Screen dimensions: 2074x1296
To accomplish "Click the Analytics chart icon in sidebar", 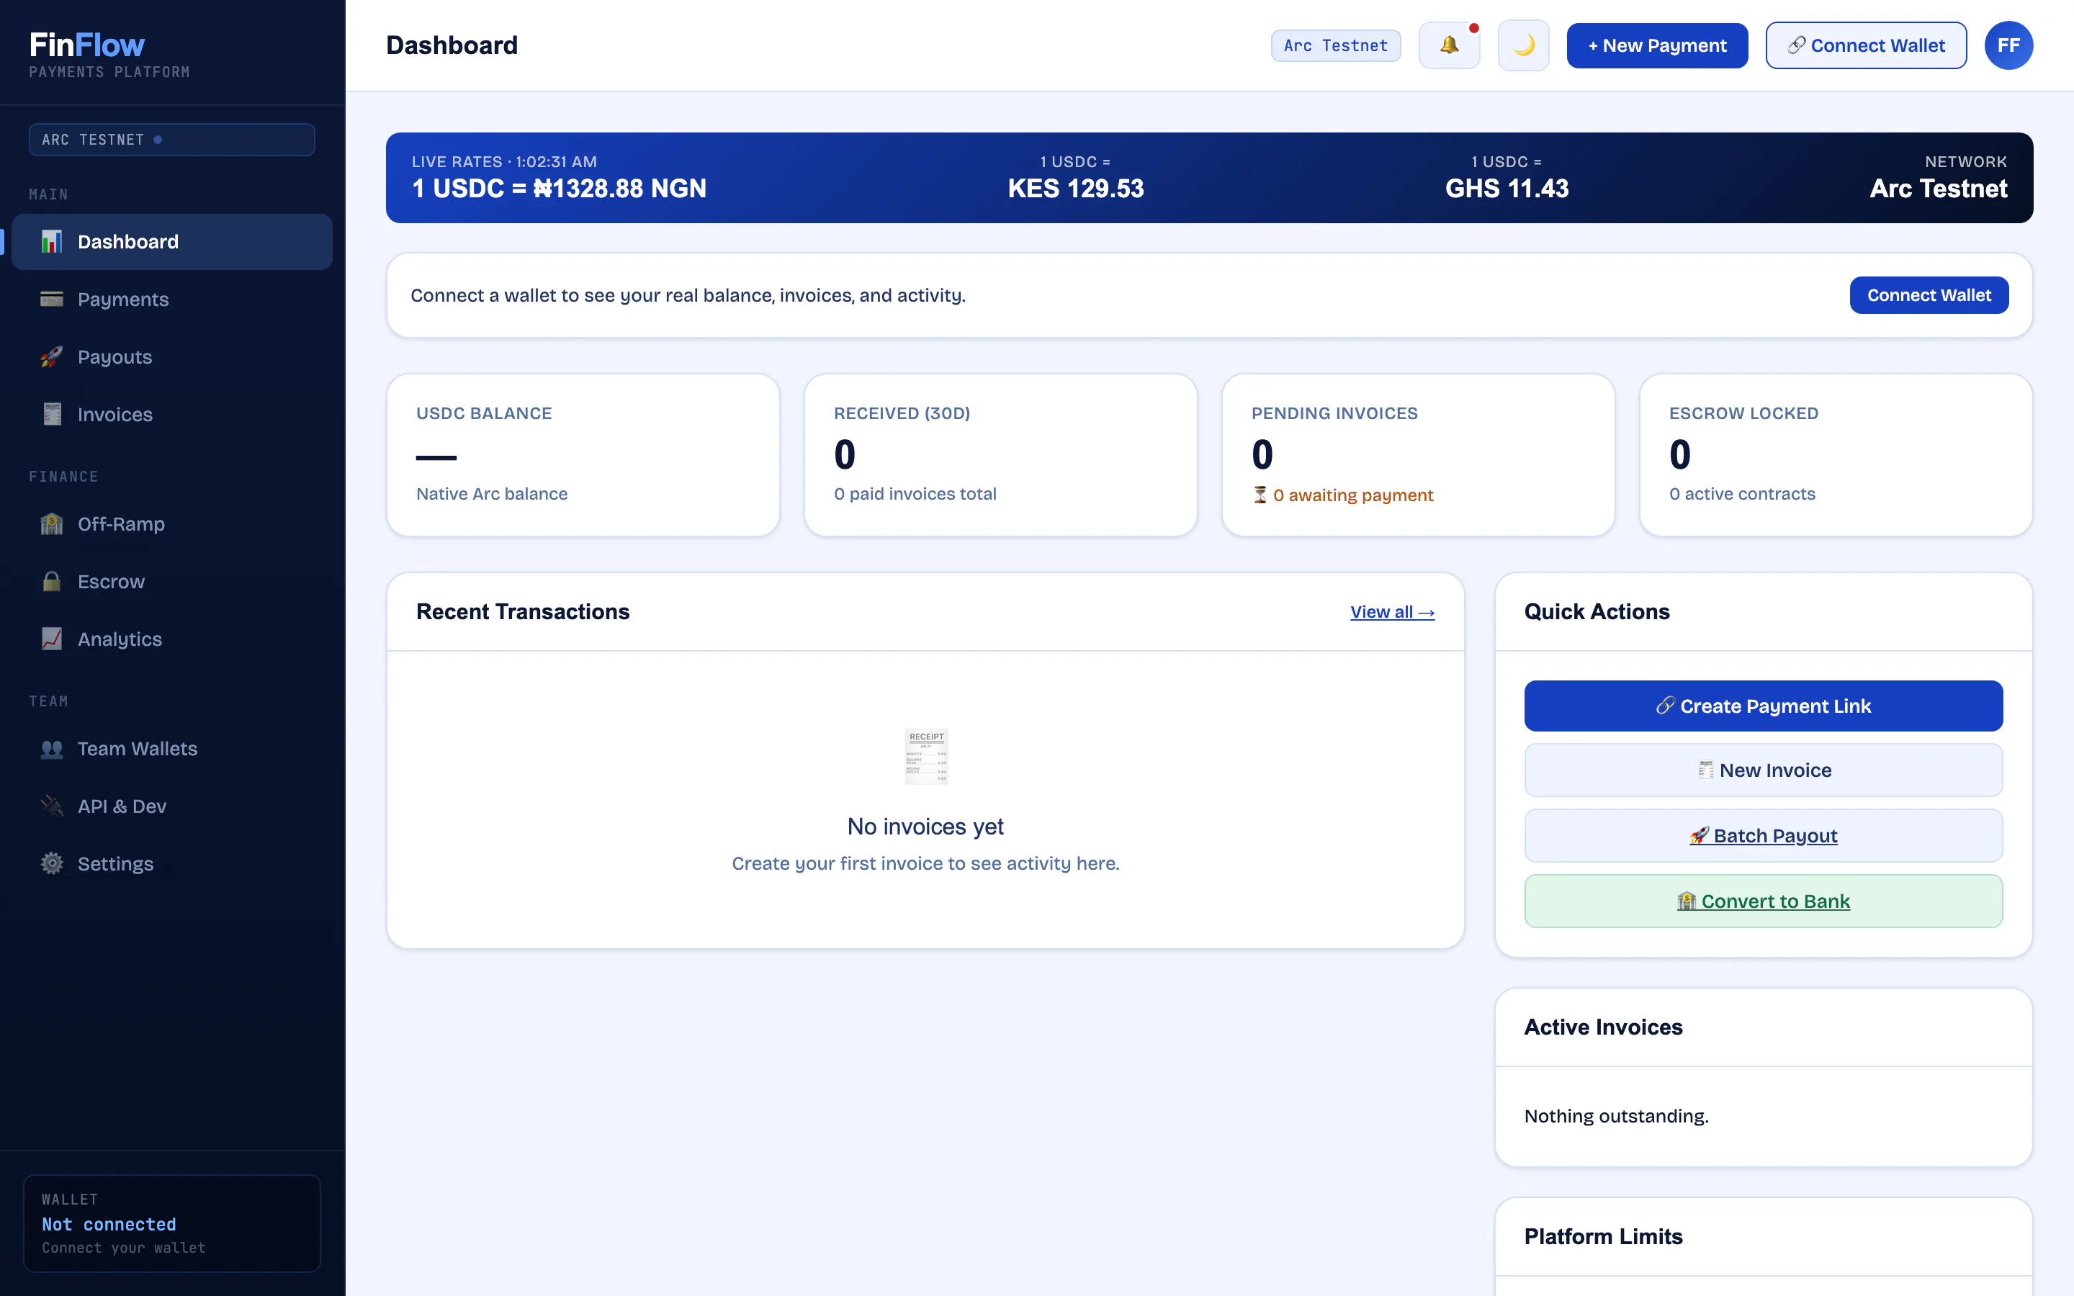I will tap(51, 639).
